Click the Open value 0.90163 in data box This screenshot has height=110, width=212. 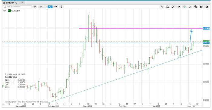point(22,80)
